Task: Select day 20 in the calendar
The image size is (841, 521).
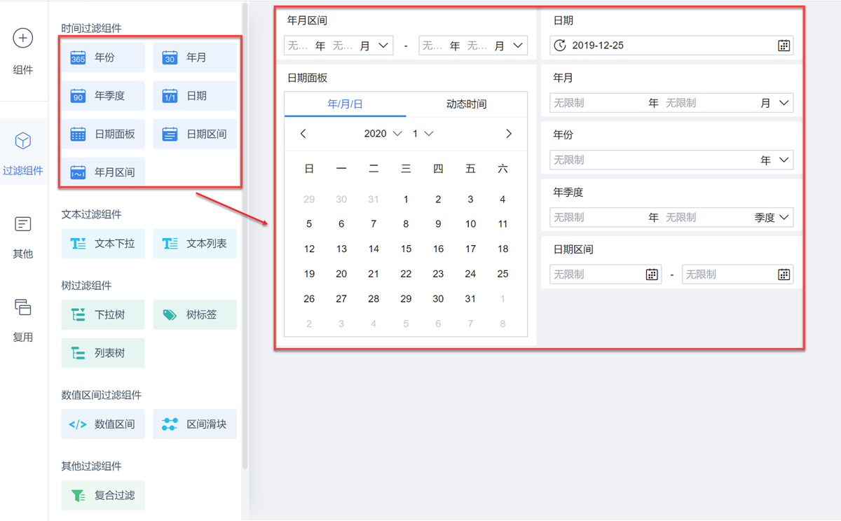Action: click(341, 274)
